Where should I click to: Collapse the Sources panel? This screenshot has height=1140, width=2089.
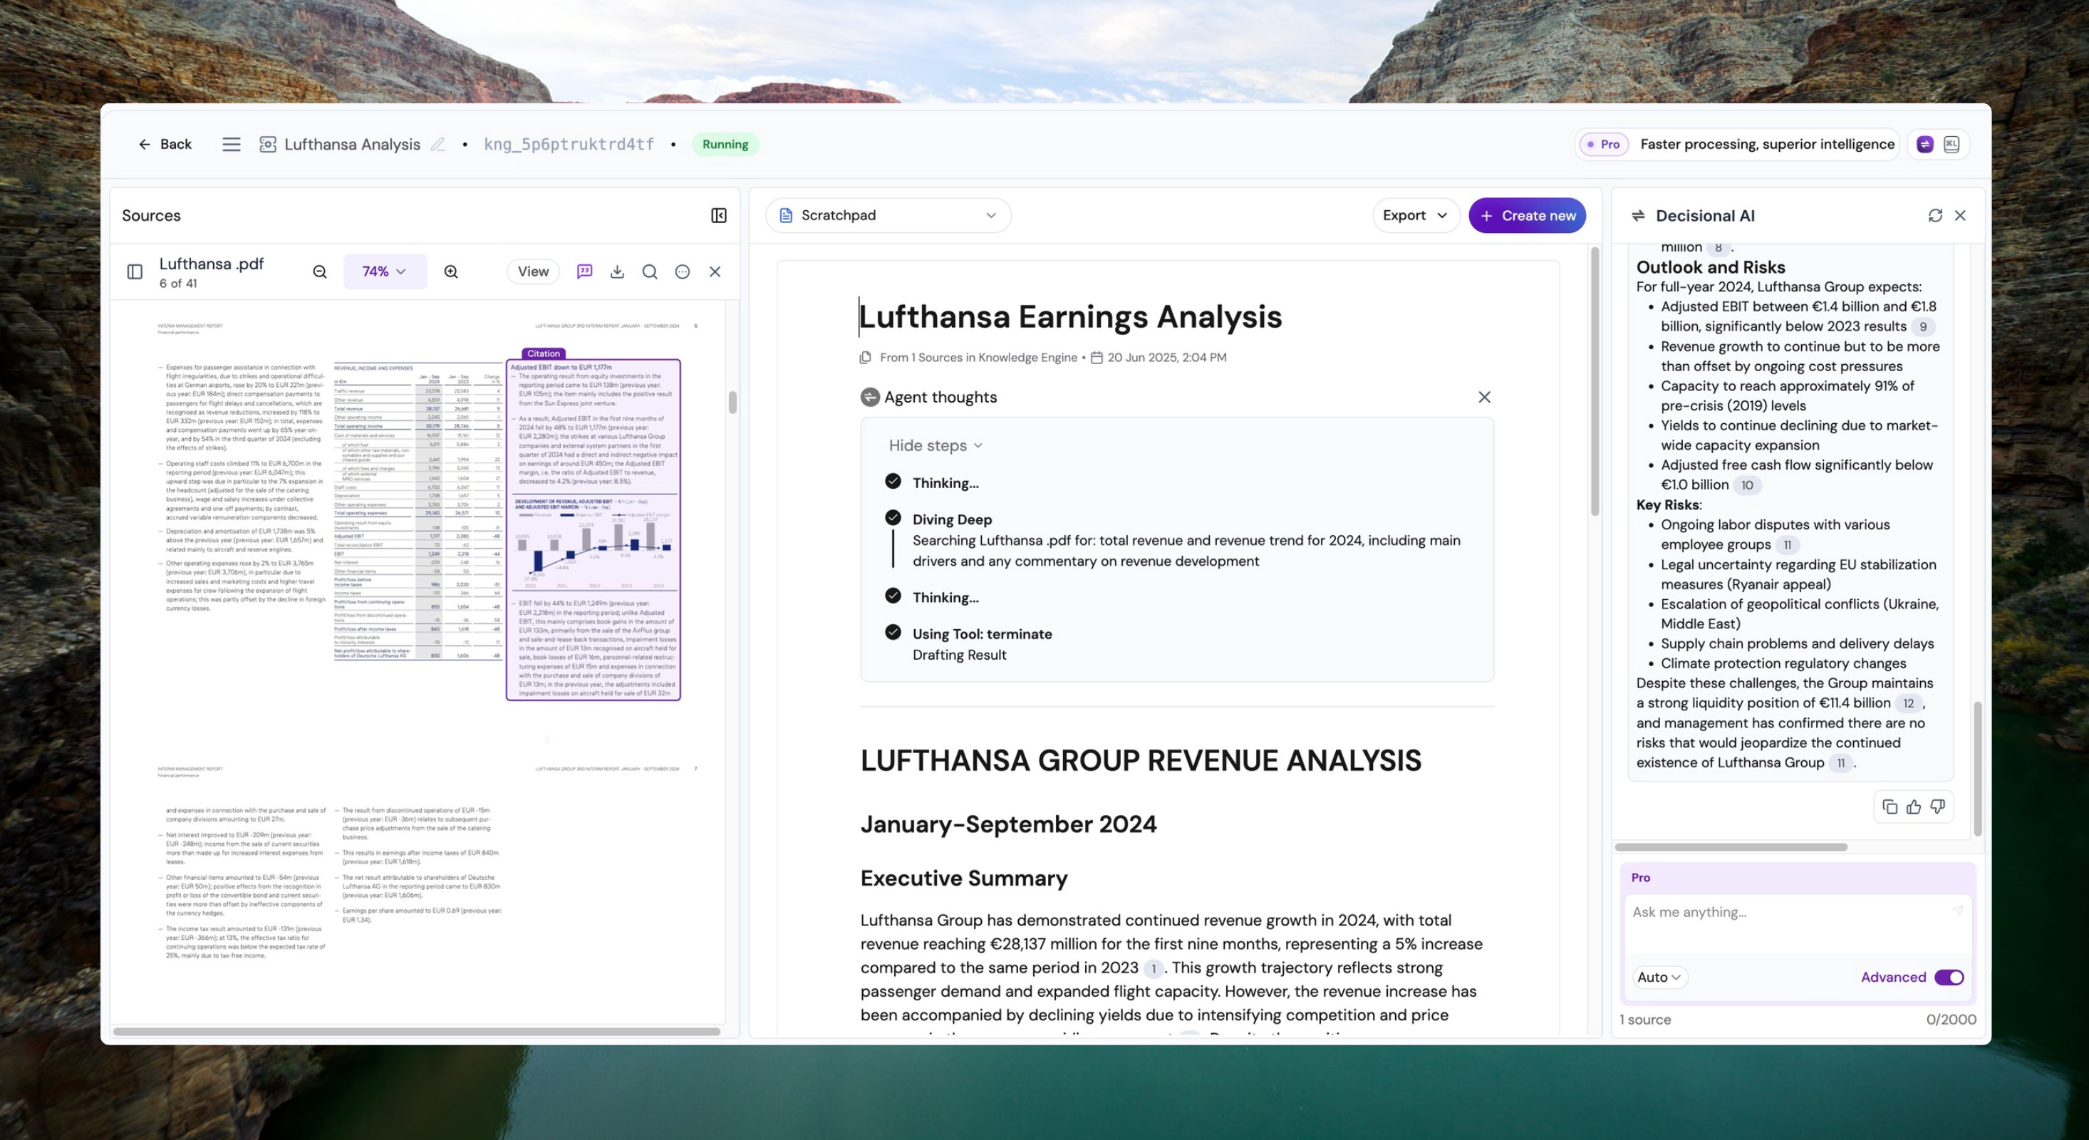[718, 216]
